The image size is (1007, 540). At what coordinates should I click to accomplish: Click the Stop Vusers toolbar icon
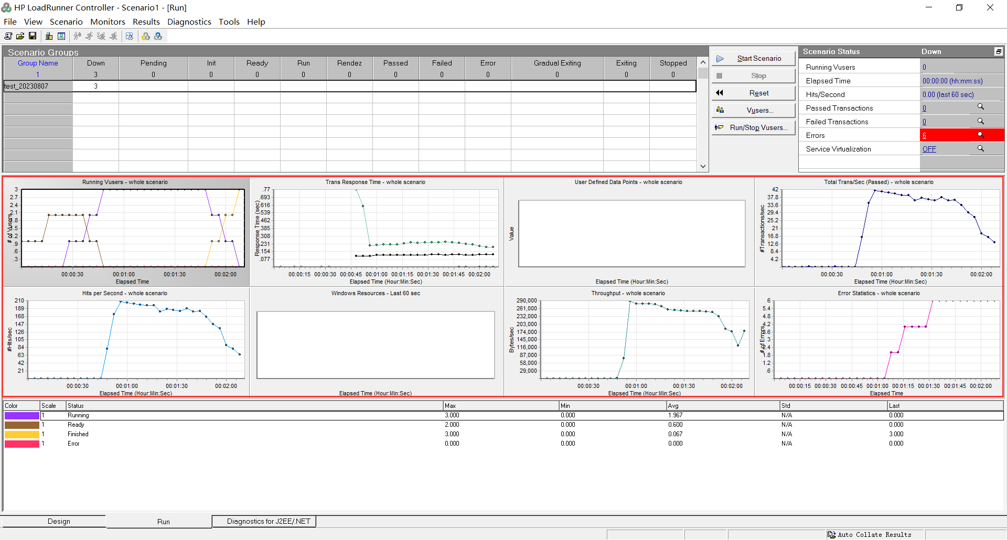(x=113, y=36)
